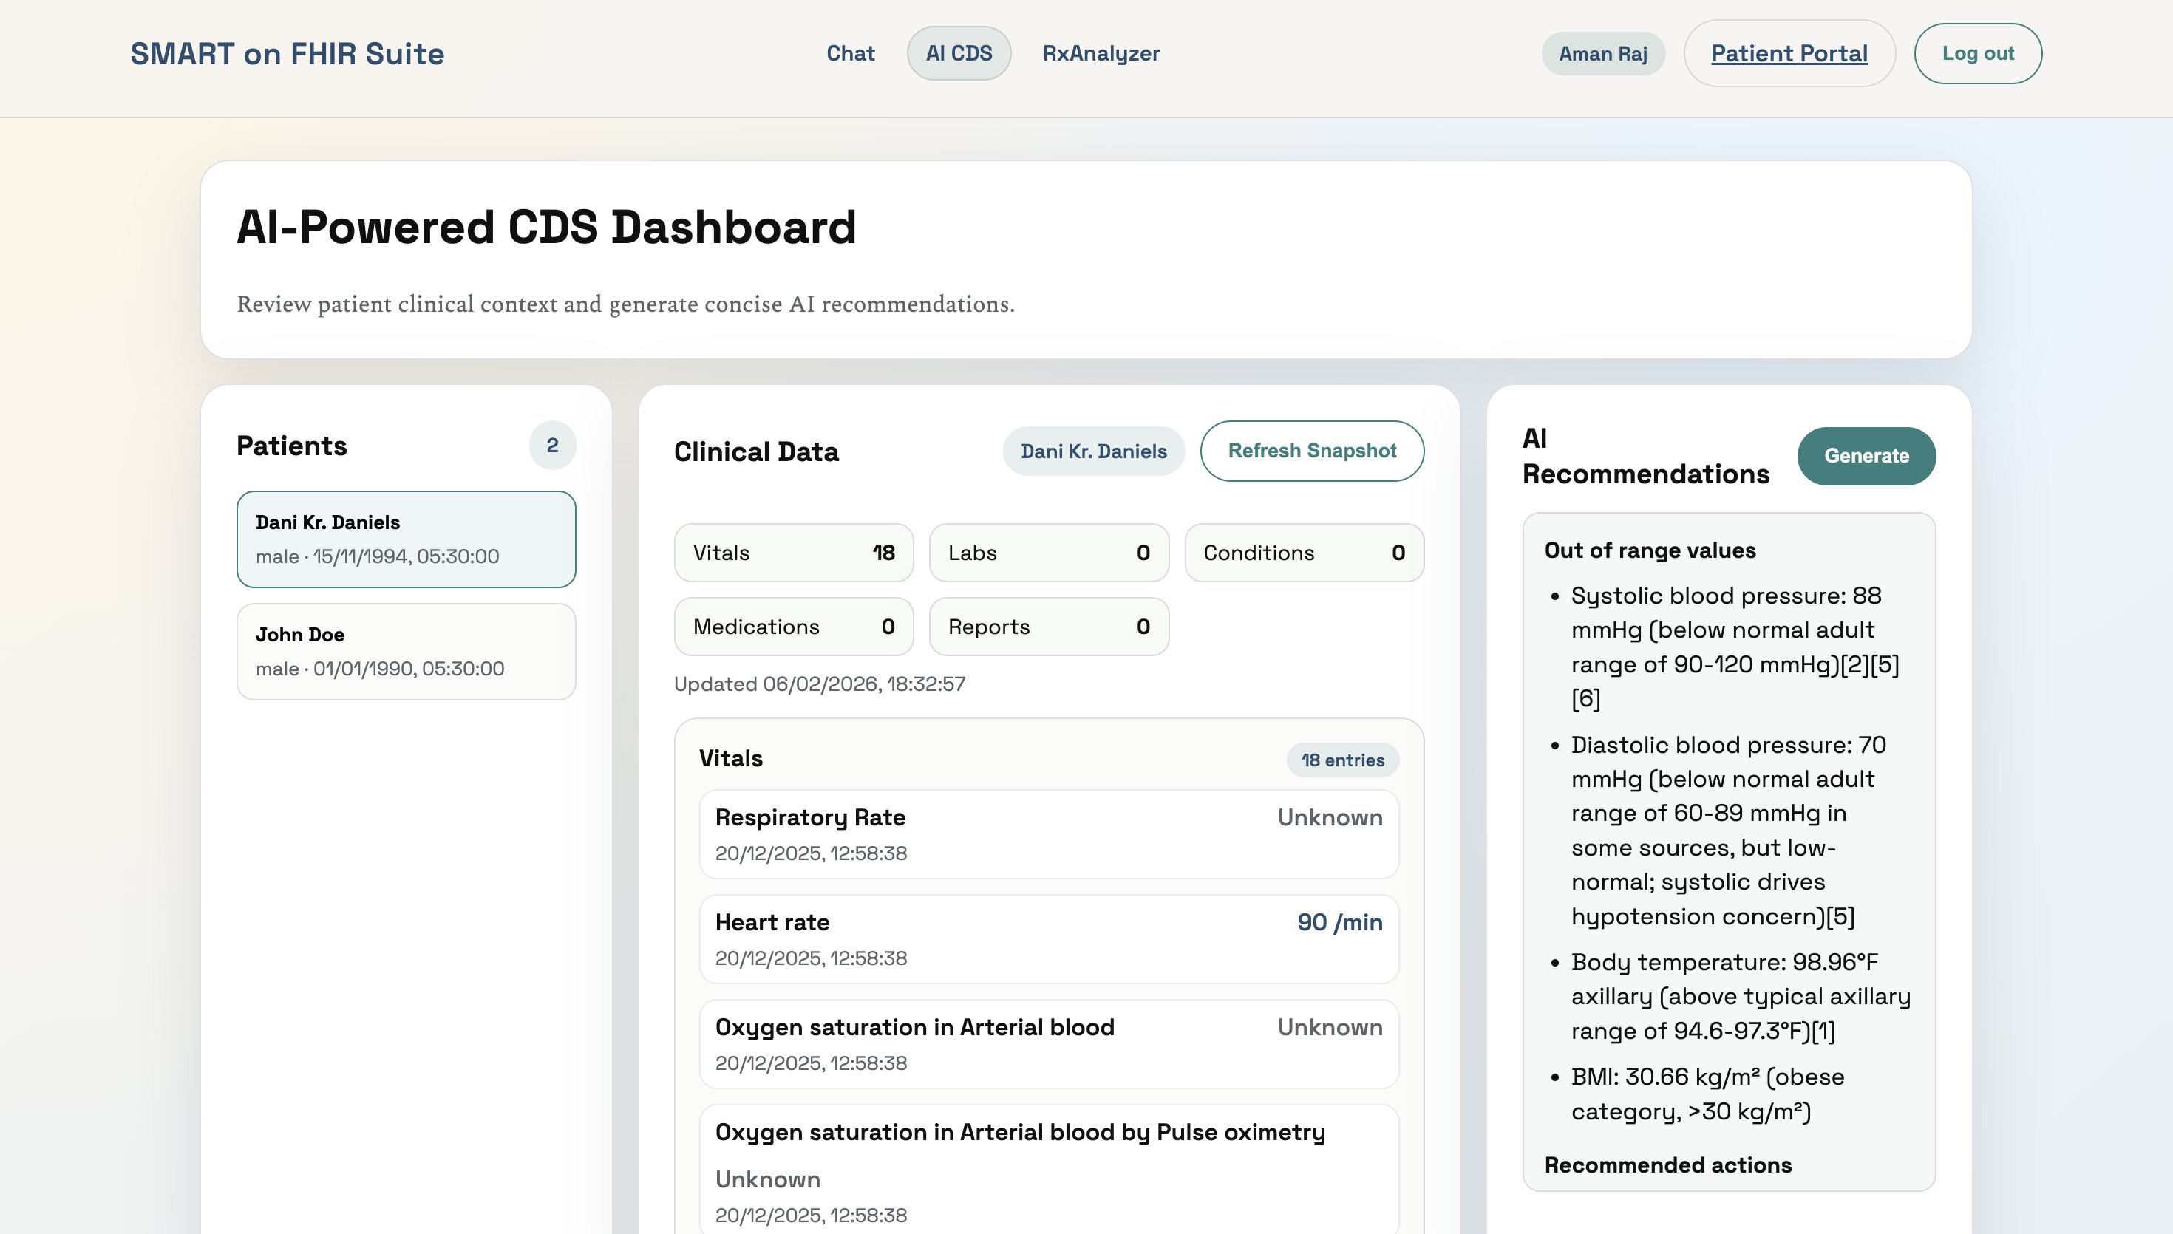Viewport: 2173px width, 1234px height.
Task: Switch to the Chat tab
Action: click(850, 52)
